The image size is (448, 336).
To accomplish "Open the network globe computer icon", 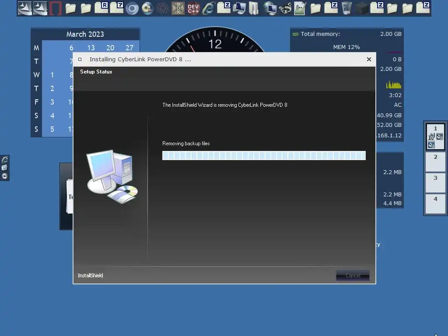I will 270,8.
